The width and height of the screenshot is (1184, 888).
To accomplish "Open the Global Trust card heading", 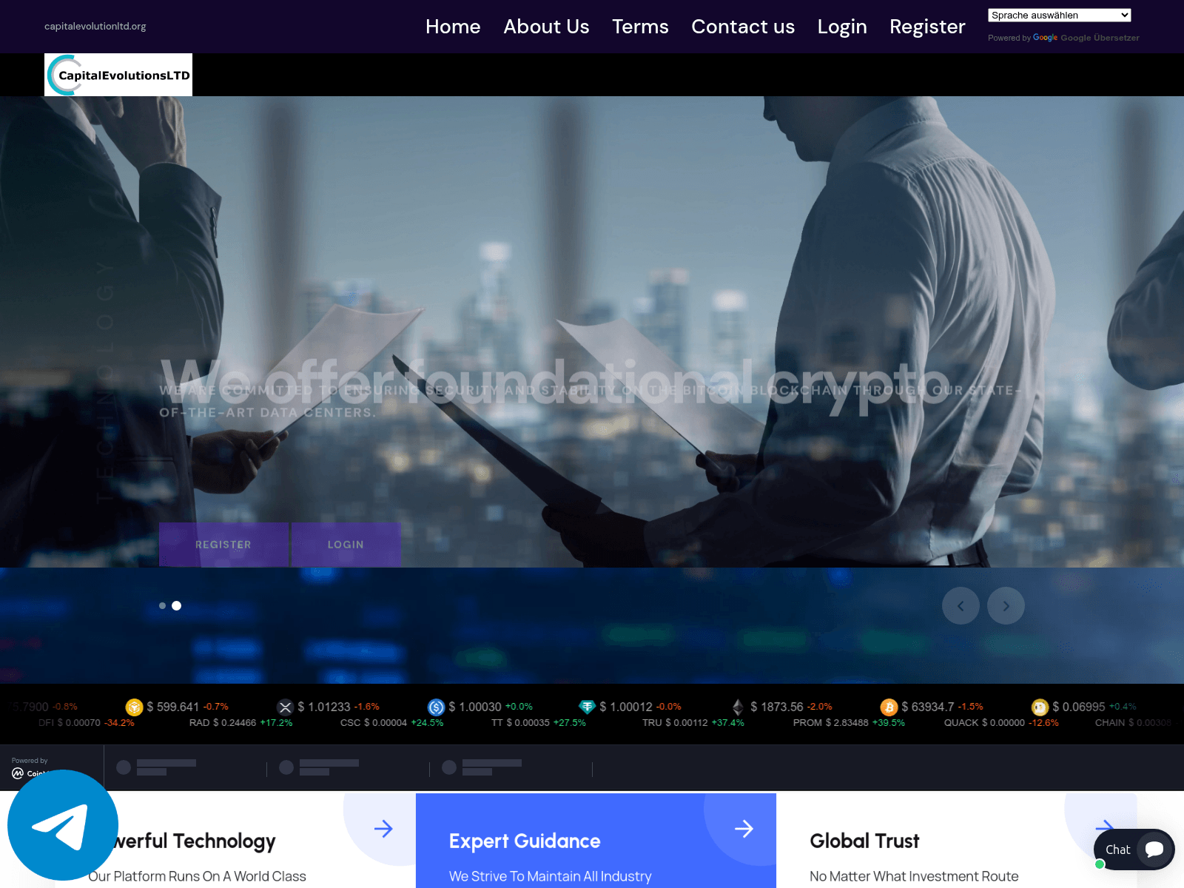I will [x=864, y=841].
